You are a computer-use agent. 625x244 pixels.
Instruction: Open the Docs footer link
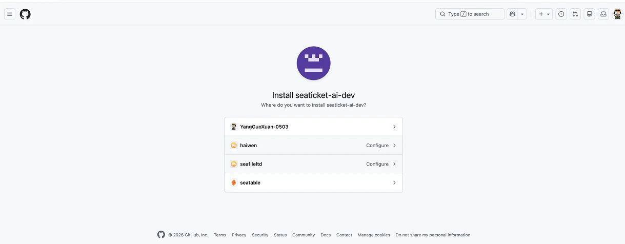tap(326, 235)
